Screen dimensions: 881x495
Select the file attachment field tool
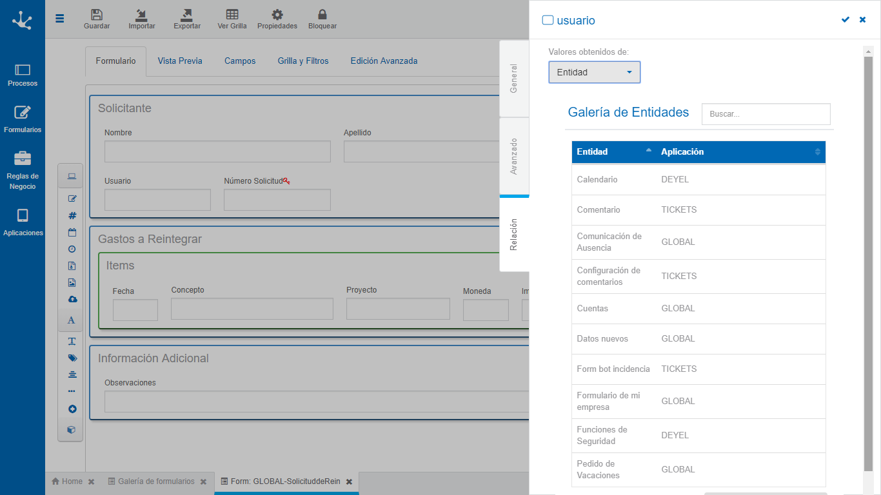tap(72, 266)
